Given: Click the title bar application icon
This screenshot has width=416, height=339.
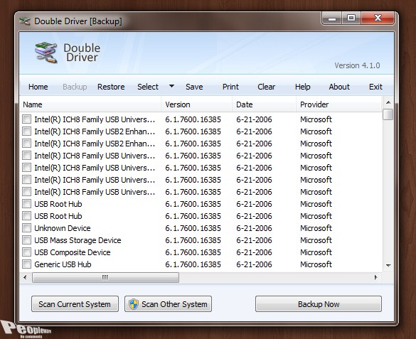Looking at the screenshot, I should (25, 21).
